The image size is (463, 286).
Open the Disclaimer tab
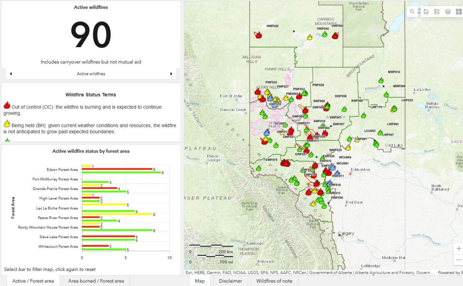tap(231, 281)
